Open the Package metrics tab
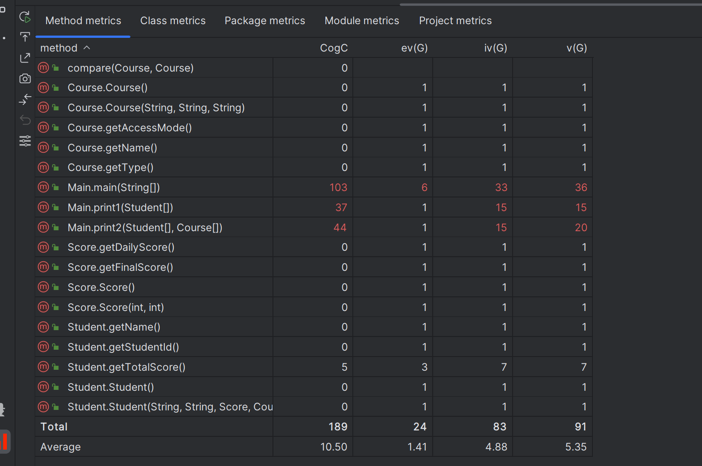 (265, 21)
